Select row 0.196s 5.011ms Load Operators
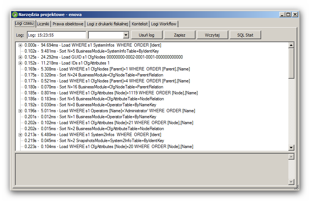310x201 pixels. [110, 111]
